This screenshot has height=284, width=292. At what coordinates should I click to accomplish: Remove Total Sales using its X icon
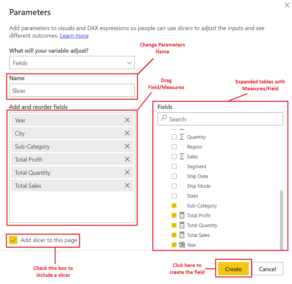pos(127,185)
